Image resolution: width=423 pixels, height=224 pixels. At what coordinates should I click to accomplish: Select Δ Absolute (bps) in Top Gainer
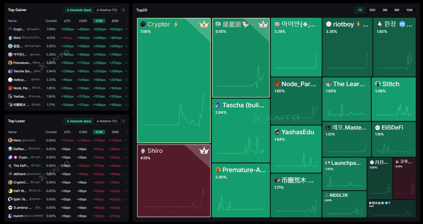(79, 10)
